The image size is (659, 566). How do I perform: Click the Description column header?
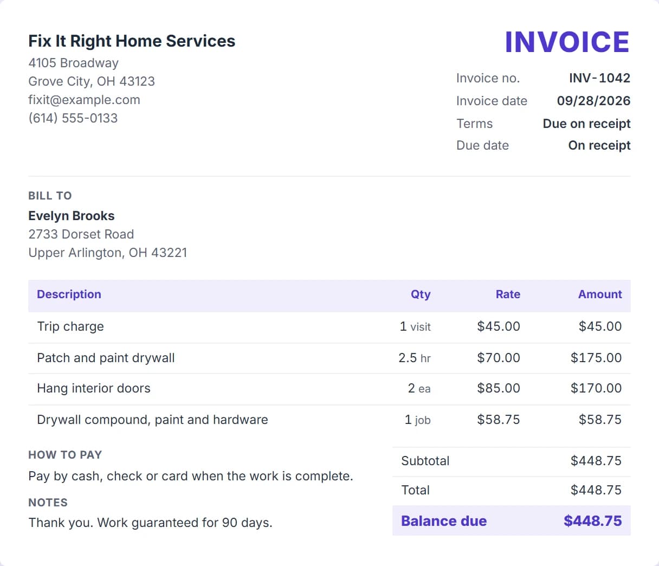(69, 294)
